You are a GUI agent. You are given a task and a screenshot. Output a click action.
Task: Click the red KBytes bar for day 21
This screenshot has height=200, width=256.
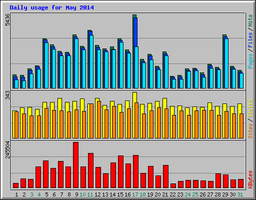point(165,176)
